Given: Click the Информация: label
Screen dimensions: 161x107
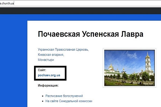Looking at the screenshot, I should tap(48, 86).
